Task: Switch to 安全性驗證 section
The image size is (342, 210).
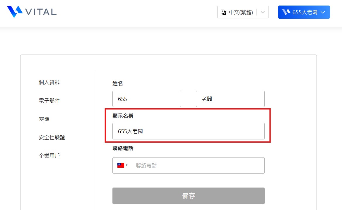Action: (x=52, y=137)
